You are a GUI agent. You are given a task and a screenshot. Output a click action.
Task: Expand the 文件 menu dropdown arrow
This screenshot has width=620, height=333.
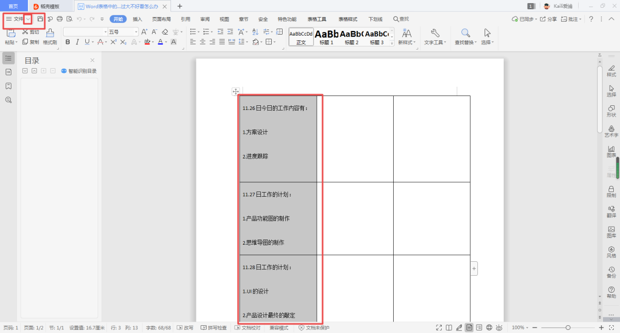pos(28,19)
